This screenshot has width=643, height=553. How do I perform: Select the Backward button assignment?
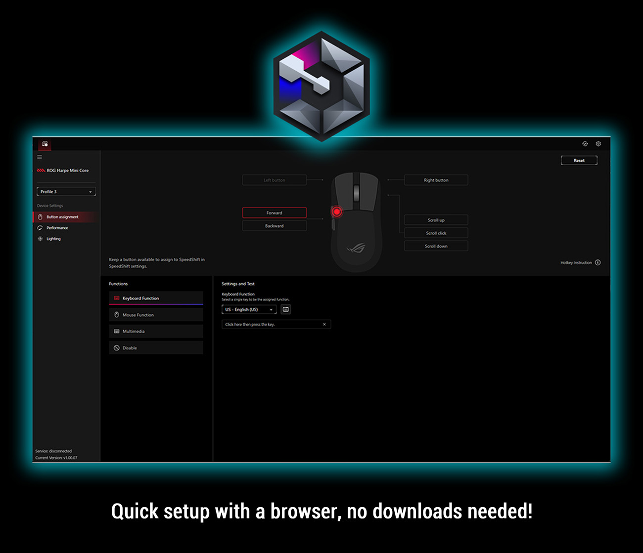[x=274, y=226]
